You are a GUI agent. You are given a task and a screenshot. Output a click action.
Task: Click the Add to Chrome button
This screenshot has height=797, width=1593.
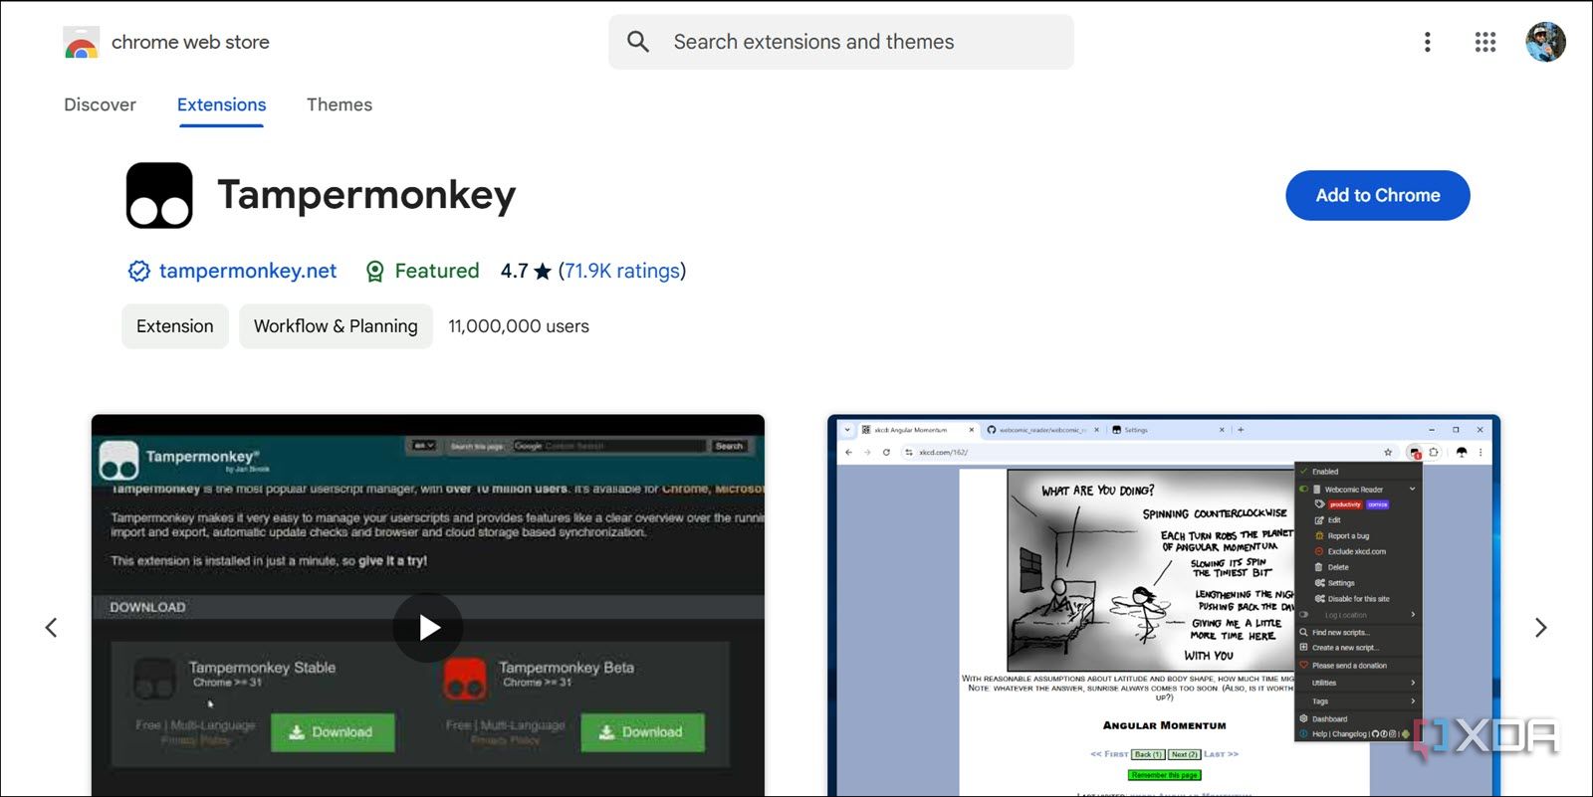(1378, 195)
